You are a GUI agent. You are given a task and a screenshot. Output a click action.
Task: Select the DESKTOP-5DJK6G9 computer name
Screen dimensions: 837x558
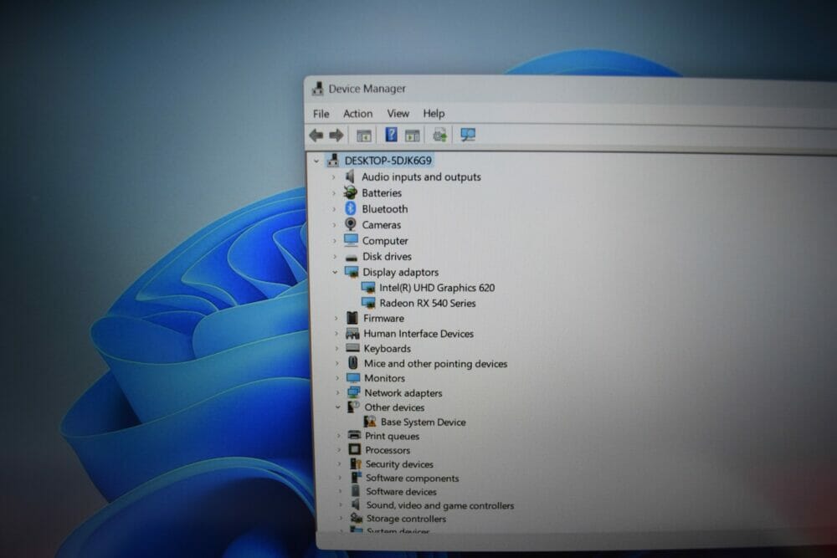[388, 161]
